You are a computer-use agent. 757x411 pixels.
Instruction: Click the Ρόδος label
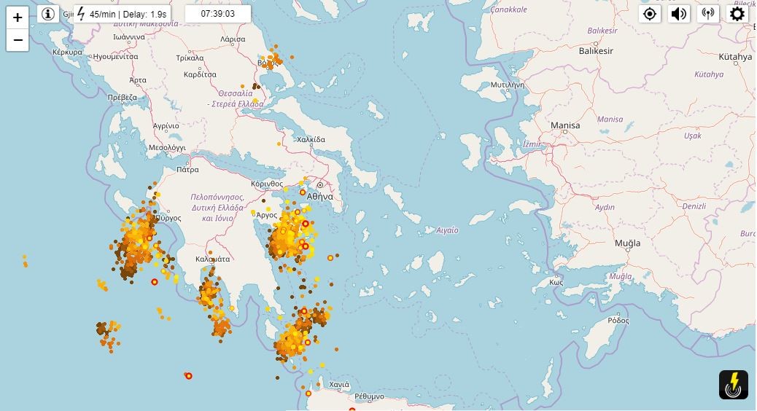tap(618, 321)
